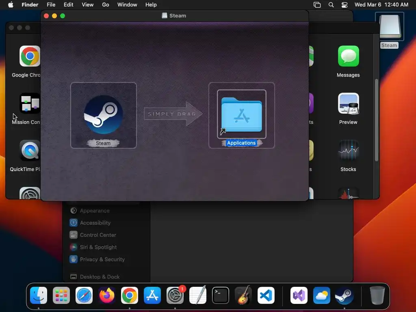Image resolution: width=416 pixels, height=312 pixels.
Task: Open Mission Control app in Finder window
Action: 30,103
